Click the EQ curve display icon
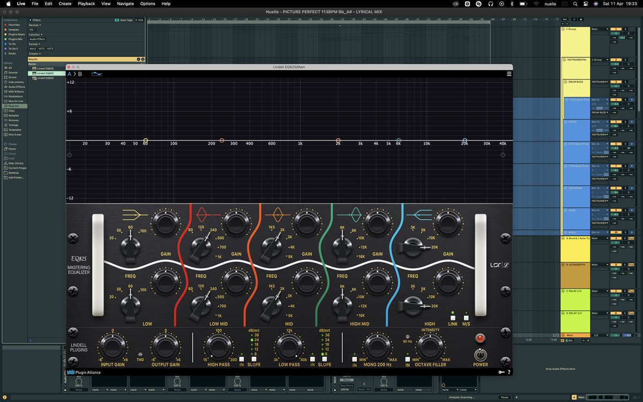643x402 pixels. tap(97, 74)
